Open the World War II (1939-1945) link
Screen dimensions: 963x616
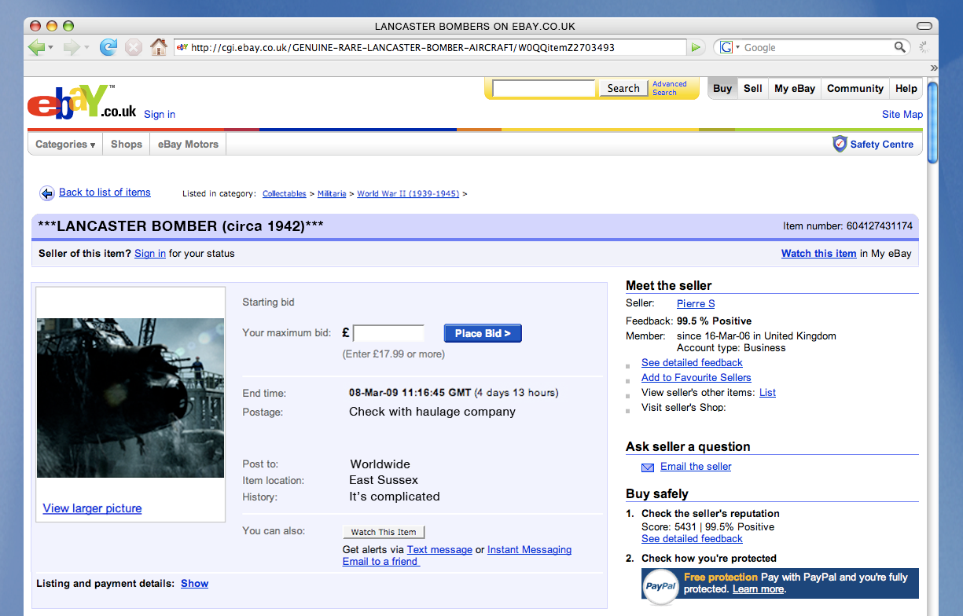coord(408,194)
